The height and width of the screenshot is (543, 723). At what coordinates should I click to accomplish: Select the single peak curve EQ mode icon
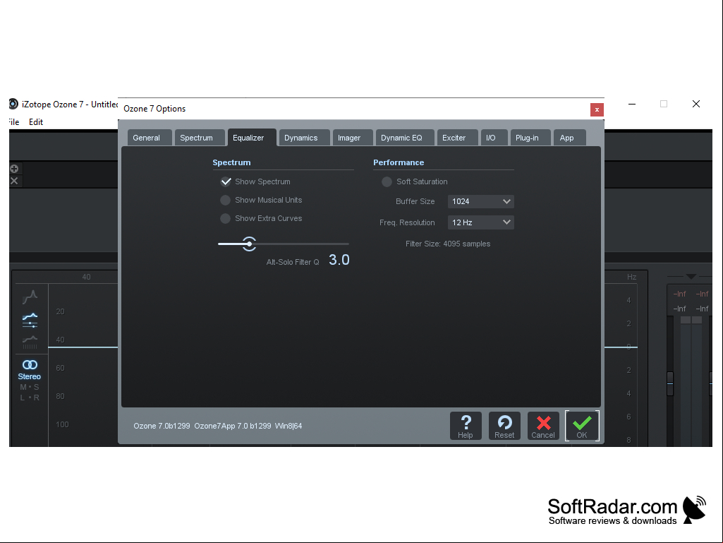(x=30, y=297)
